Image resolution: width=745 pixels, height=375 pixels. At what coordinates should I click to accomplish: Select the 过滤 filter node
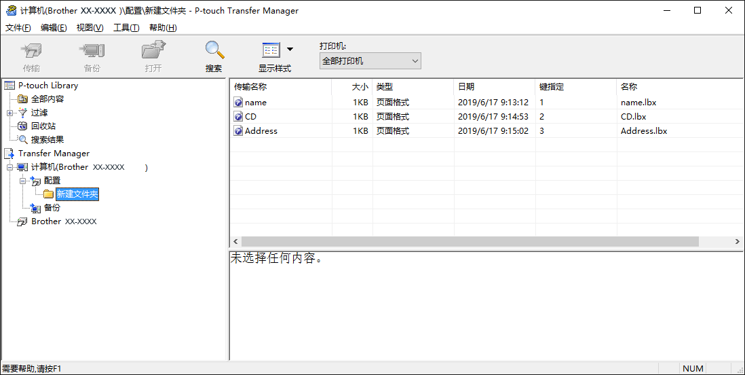point(39,113)
